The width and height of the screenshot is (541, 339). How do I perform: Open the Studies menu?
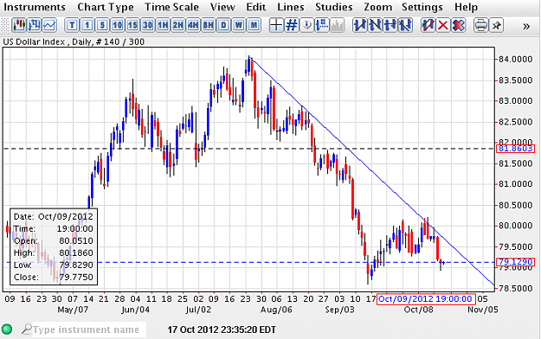[334, 7]
